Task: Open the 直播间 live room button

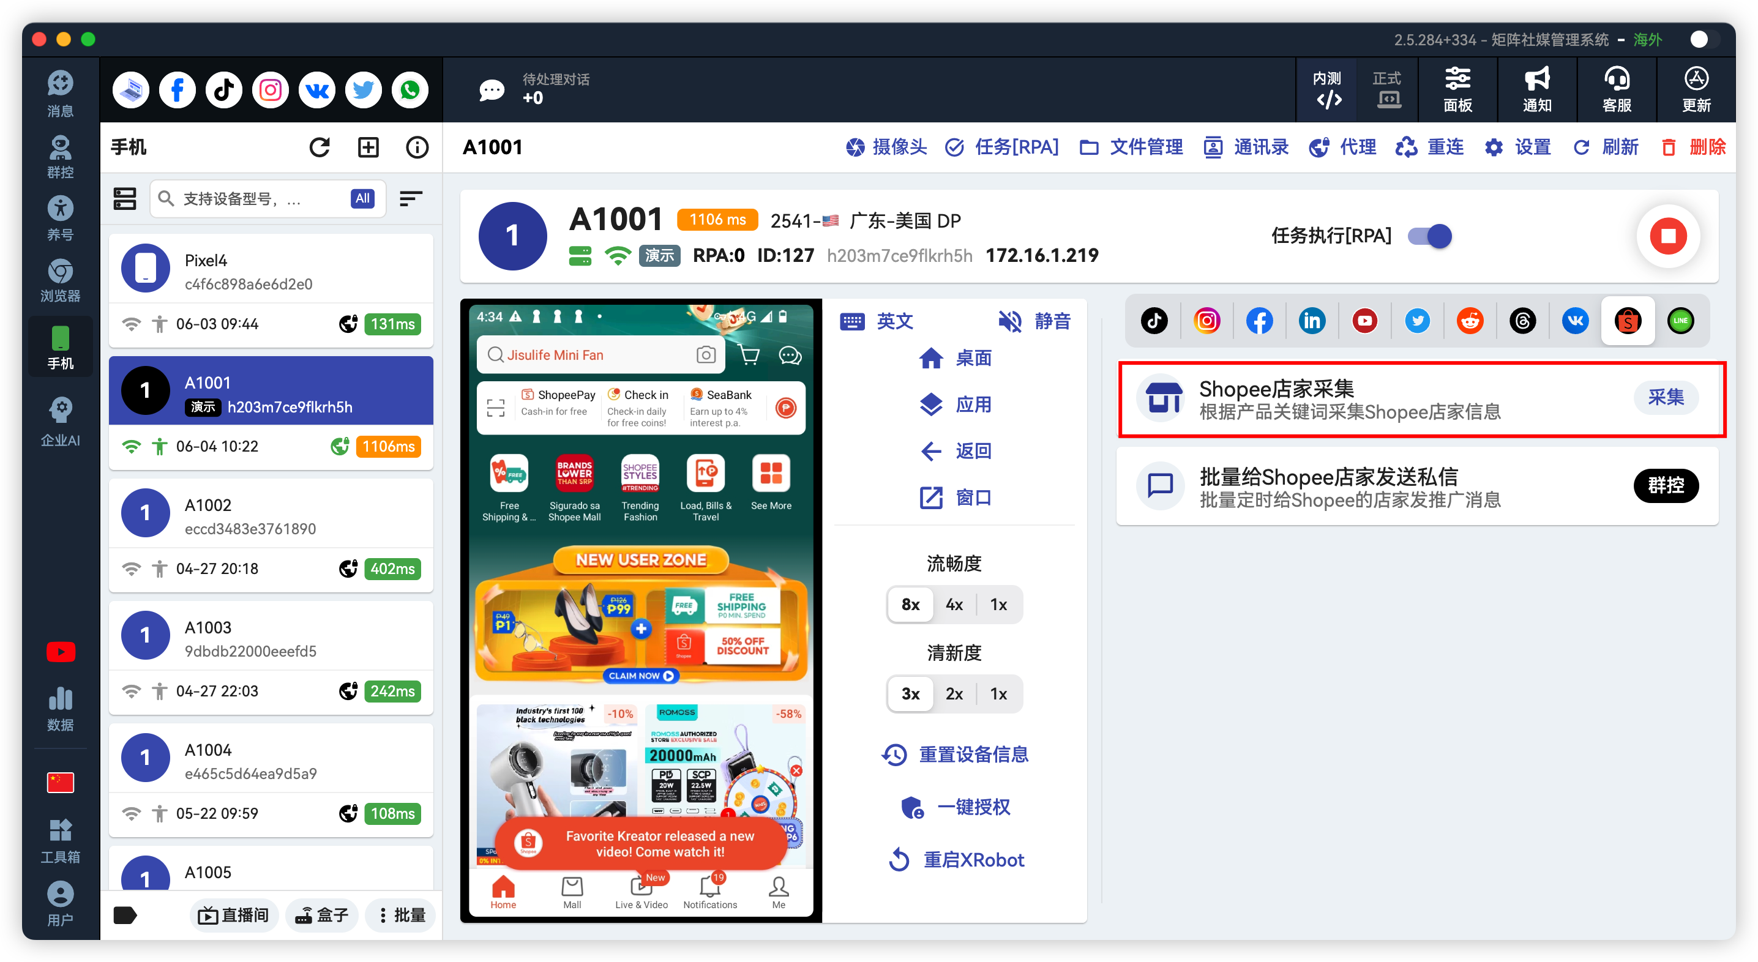Action: pos(233,915)
